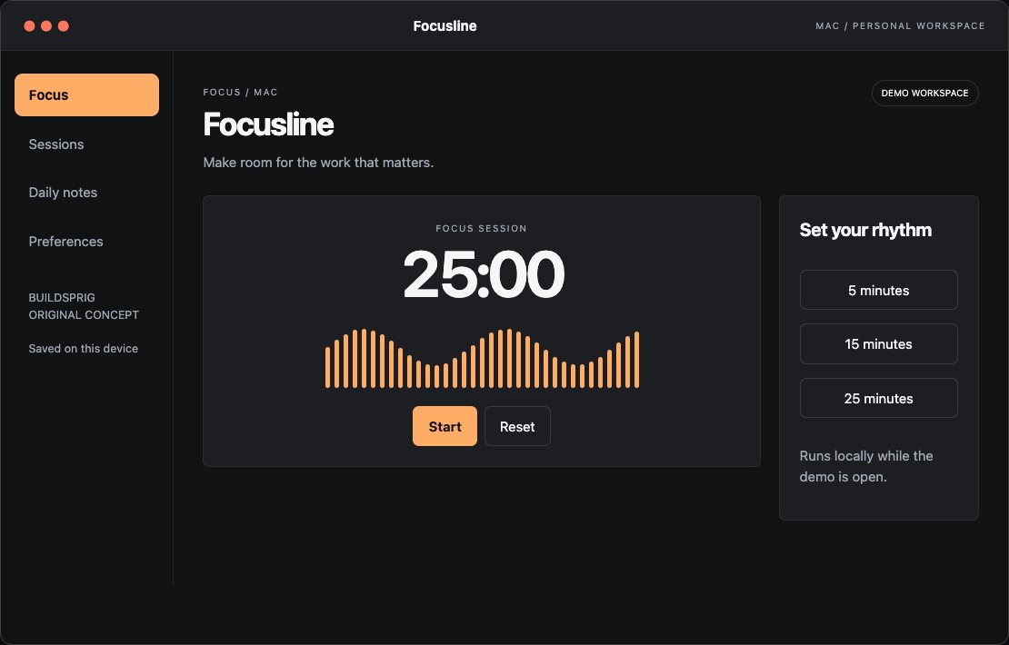Screen dimensions: 1009x645
Task: Open the Focus sidebar section
Action: [87, 94]
